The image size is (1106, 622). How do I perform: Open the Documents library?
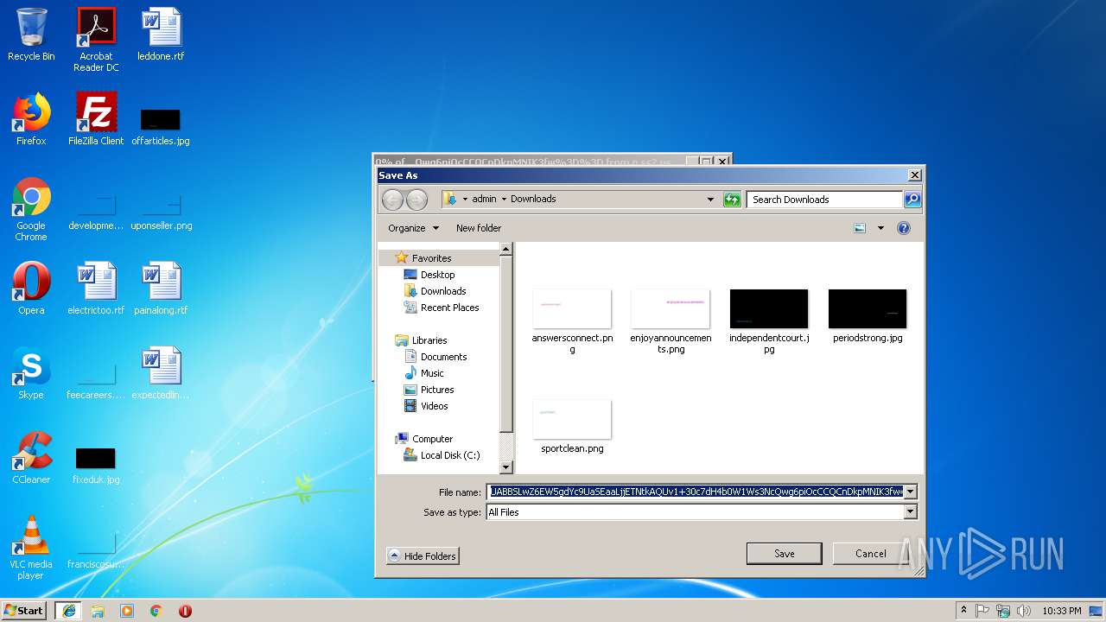coord(443,357)
